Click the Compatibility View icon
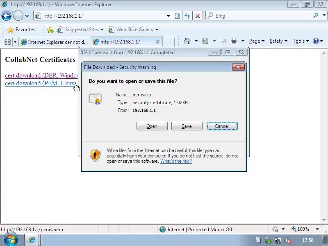328x246 pixels. tap(177, 16)
